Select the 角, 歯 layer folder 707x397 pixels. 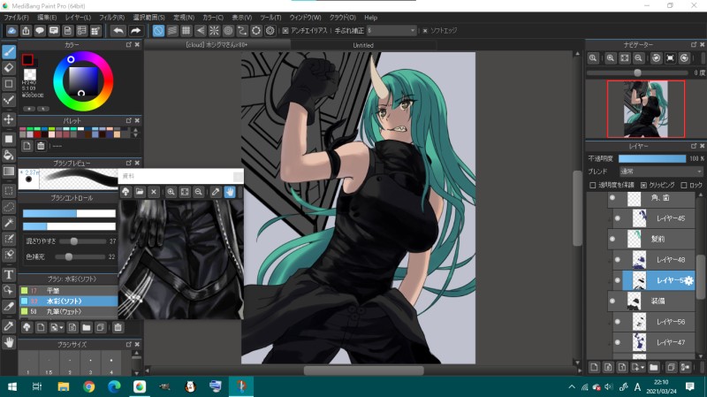coord(651,198)
